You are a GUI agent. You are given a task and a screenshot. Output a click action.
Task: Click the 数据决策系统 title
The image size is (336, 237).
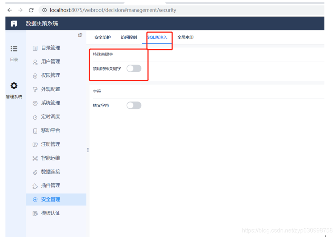coord(42,23)
